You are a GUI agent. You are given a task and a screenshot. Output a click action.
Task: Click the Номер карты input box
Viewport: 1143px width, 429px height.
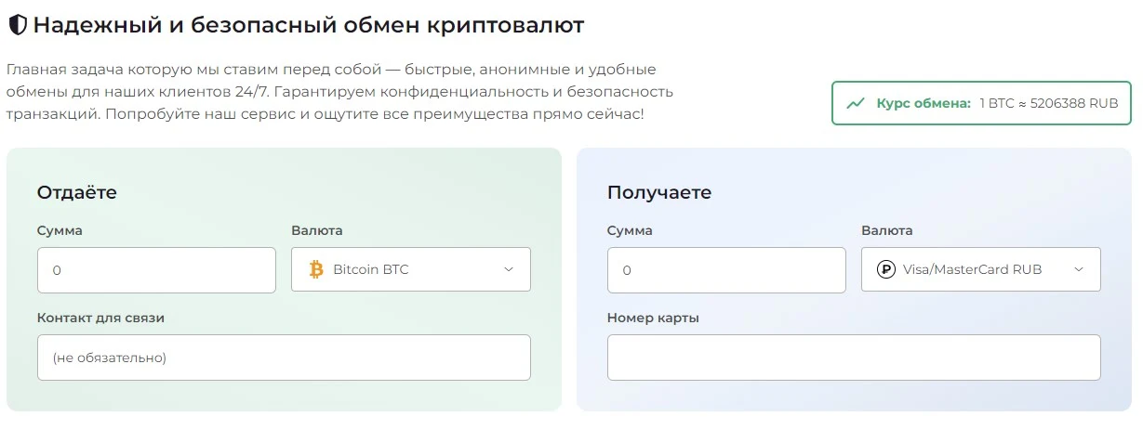tap(854, 357)
